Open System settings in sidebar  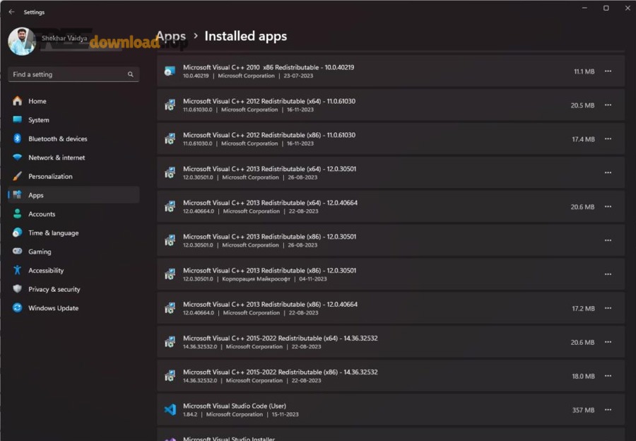click(x=73, y=119)
